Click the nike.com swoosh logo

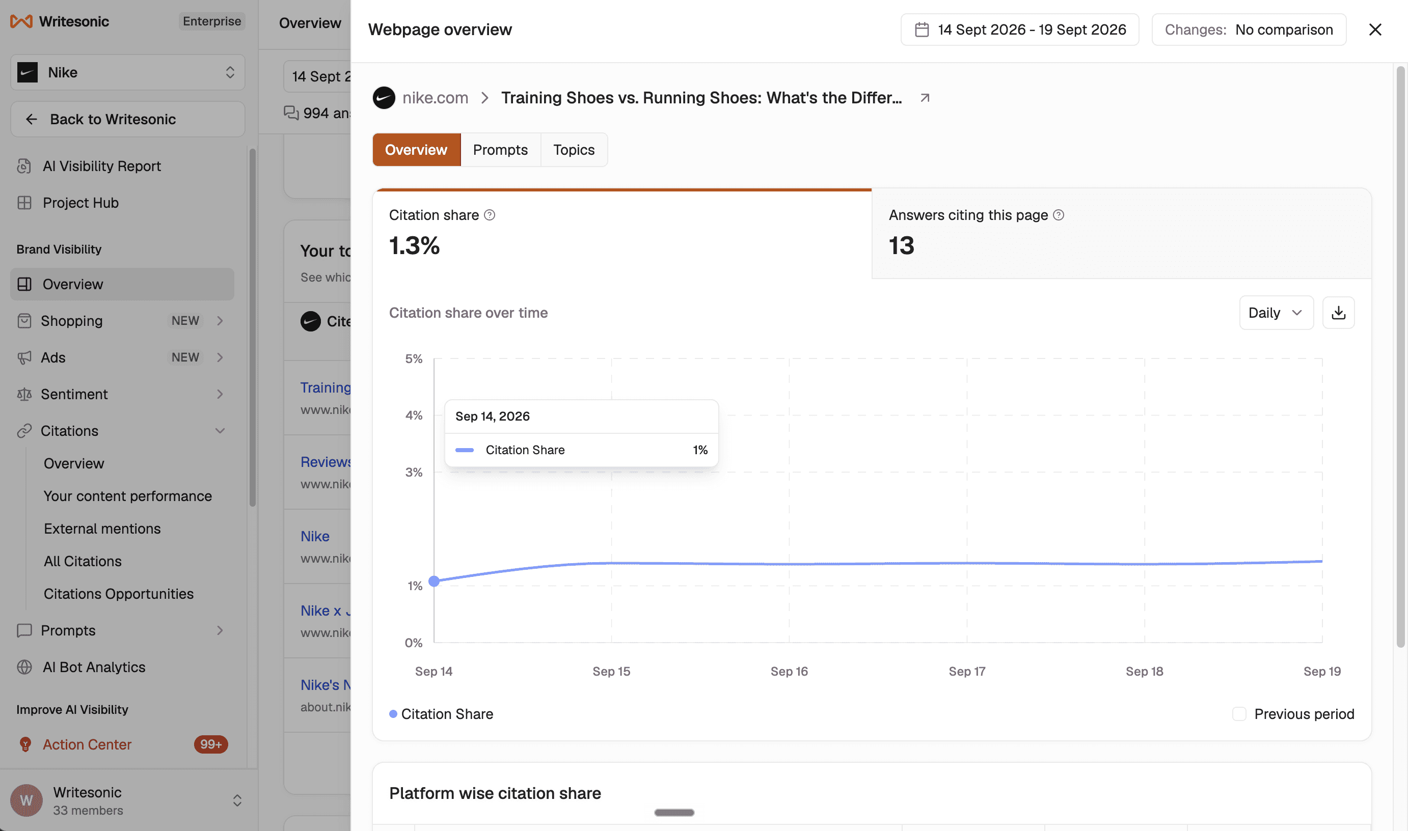pyautogui.click(x=384, y=98)
